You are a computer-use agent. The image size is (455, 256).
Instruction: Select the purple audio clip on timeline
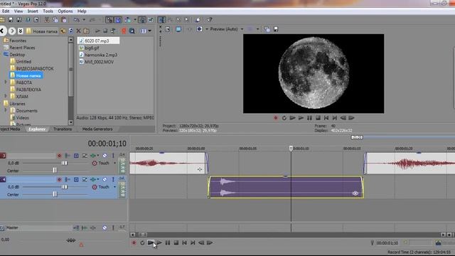click(286, 187)
